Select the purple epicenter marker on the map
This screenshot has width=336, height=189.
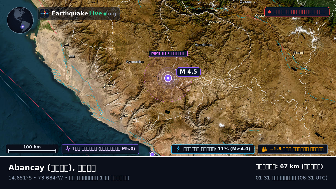tap(168, 78)
